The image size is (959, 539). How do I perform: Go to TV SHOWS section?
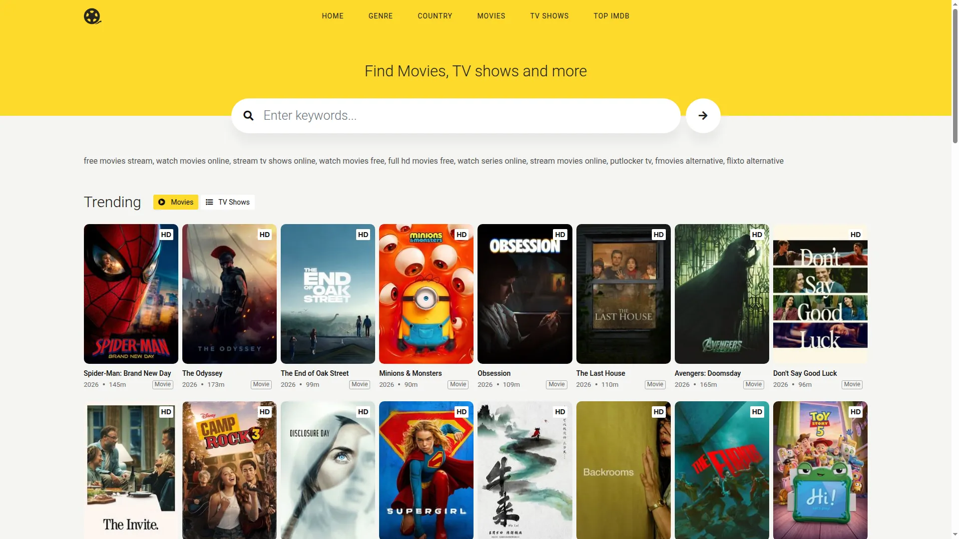coord(549,16)
